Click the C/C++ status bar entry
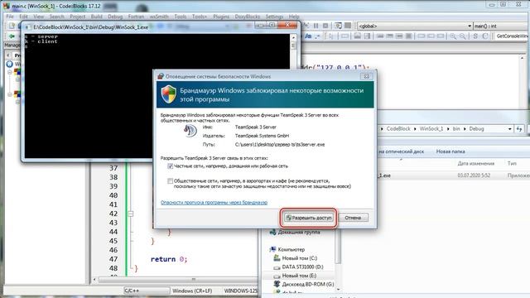Viewport: 530px width, 298px height. pos(147,291)
